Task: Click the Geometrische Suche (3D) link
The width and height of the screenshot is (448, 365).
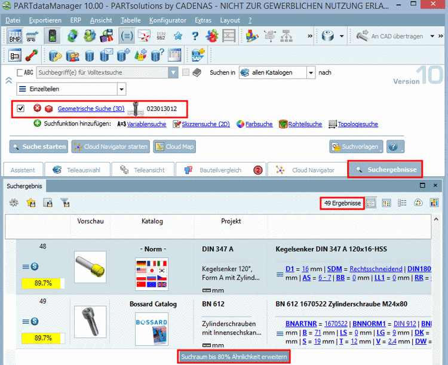Action: point(91,109)
